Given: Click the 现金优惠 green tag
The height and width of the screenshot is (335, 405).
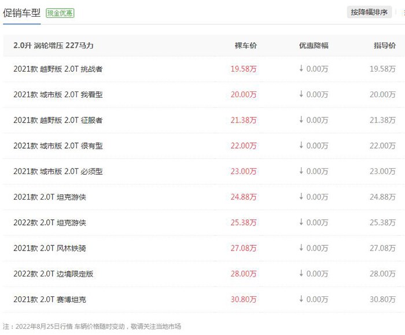Looking at the screenshot, I should (x=60, y=13).
